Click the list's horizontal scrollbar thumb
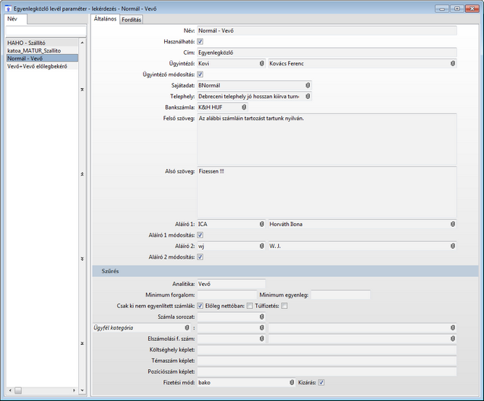Viewport: 484px width, 401px height. (18, 391)
